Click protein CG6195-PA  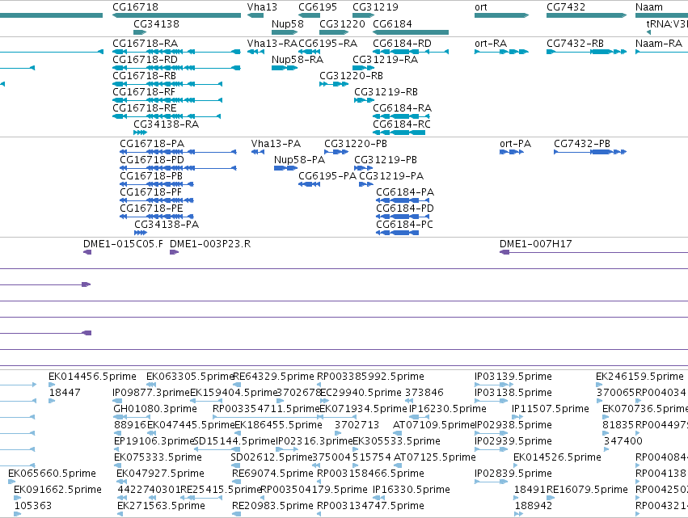(327, 176)
